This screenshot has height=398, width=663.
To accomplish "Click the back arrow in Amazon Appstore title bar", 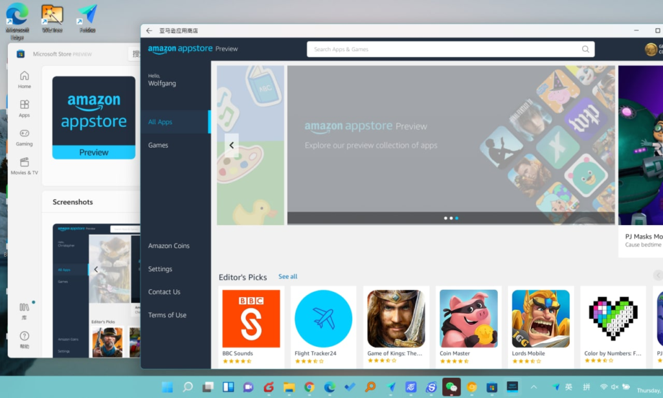I will pos(149,30).
